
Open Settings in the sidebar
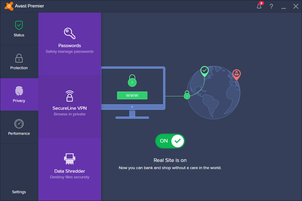pyautogui.click(x=19, y=192)
